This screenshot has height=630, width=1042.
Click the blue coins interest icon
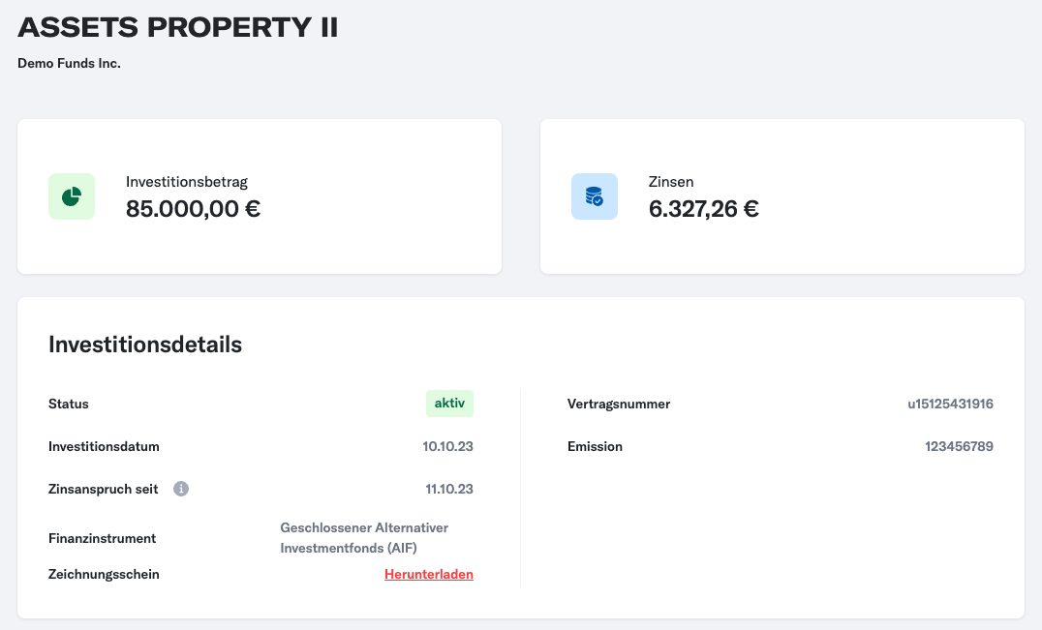(x=594, y=196)
